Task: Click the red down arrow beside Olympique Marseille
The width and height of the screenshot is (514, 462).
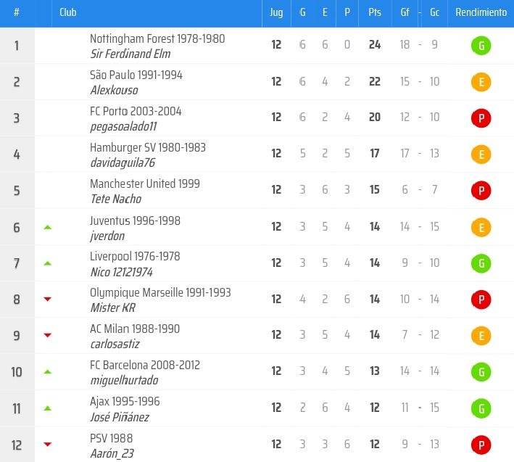Action: (48, 299)
